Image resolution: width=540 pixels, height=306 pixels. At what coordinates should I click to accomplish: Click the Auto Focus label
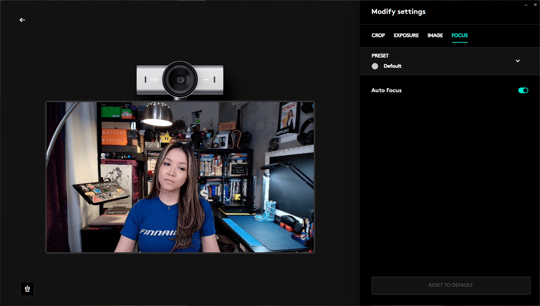click(x=386, y=90)
